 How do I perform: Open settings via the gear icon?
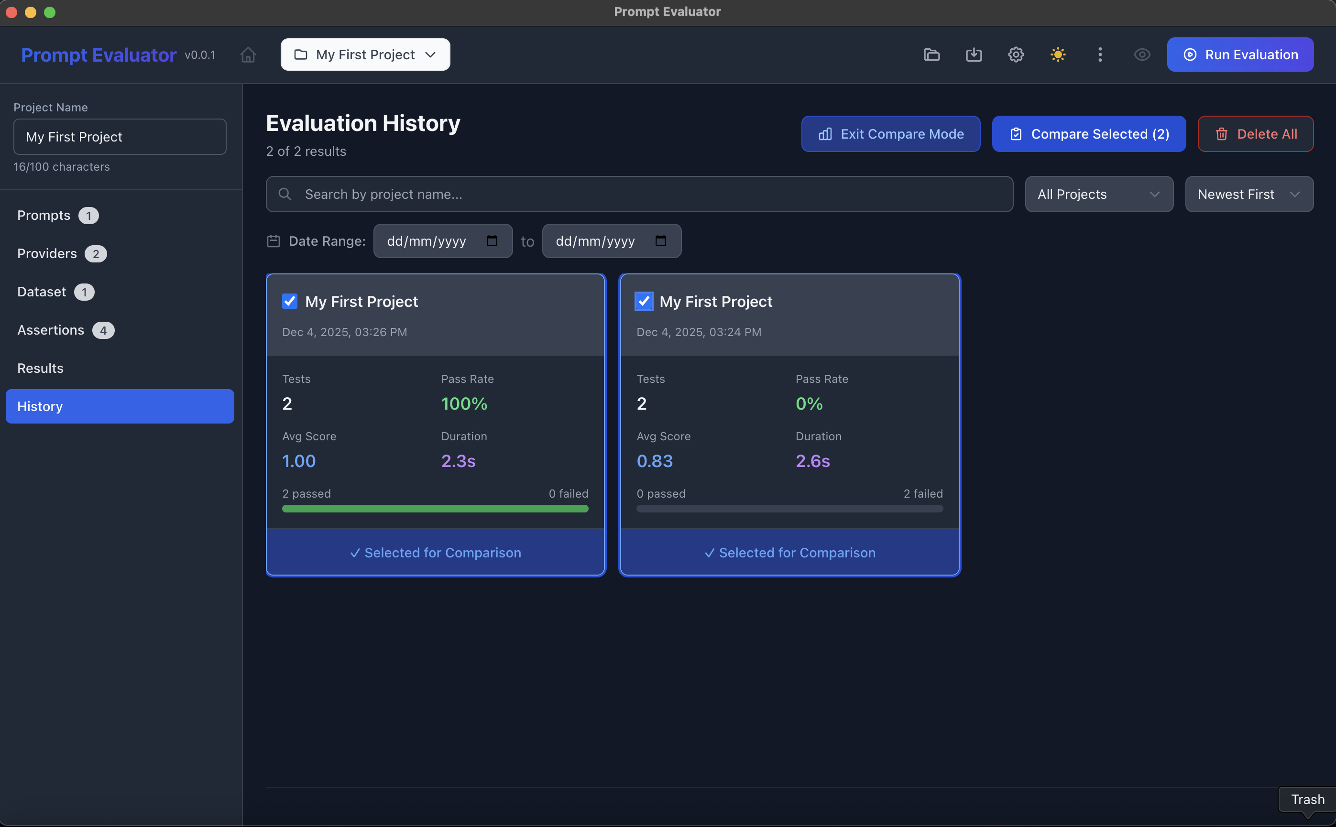point(1016,54)
